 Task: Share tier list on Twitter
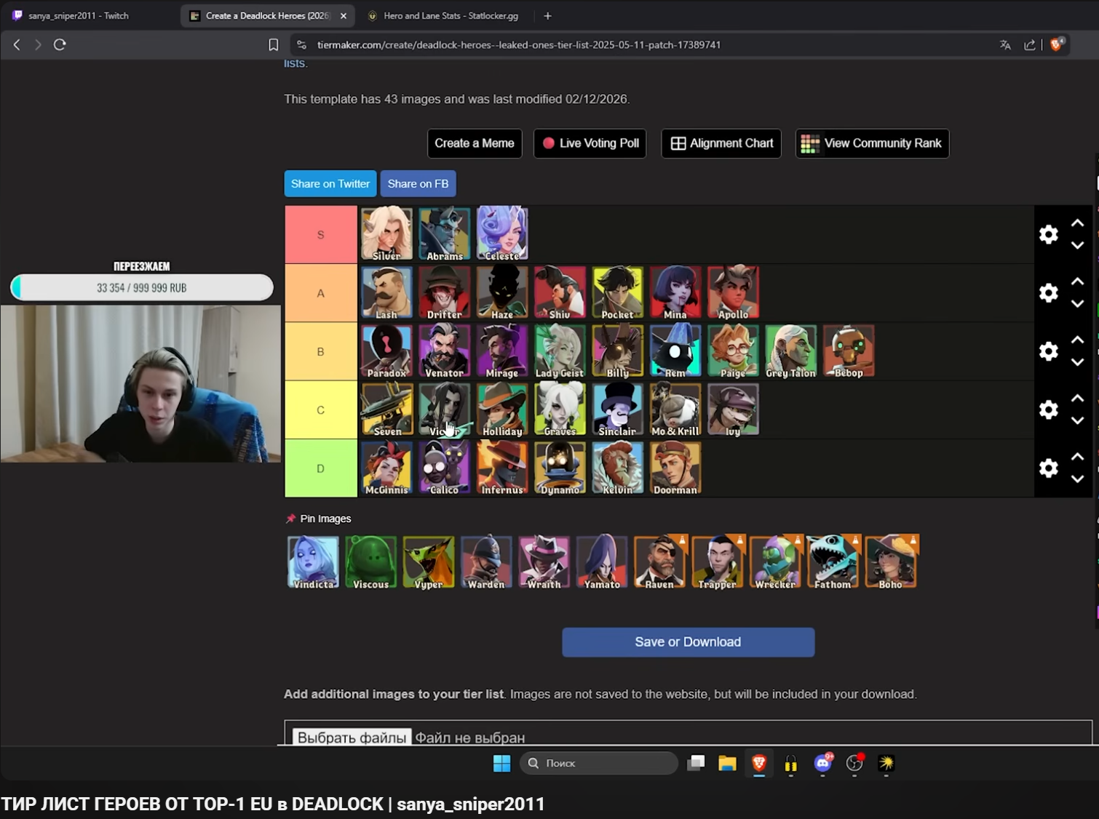point(330,184)
